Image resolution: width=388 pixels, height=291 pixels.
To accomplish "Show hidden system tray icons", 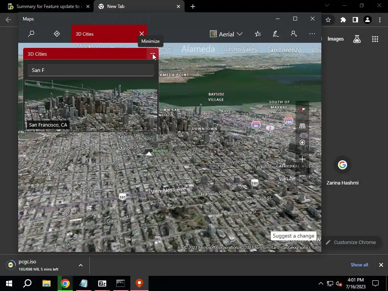I will 321,283.
